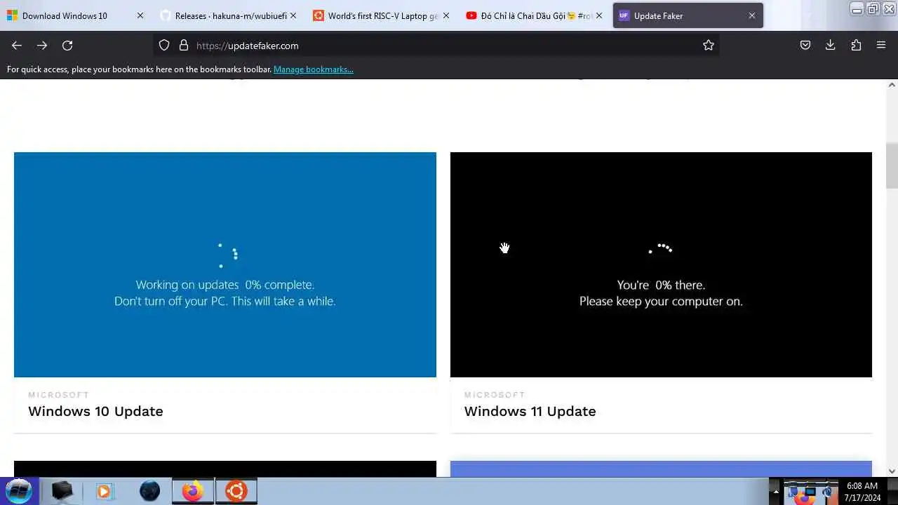Restore down the browser window
The width and height of the screenshot is (898, 505).
873,8
